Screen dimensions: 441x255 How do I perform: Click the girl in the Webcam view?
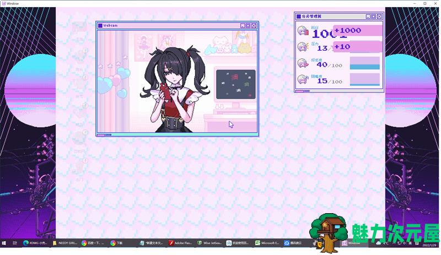(174, 90)
